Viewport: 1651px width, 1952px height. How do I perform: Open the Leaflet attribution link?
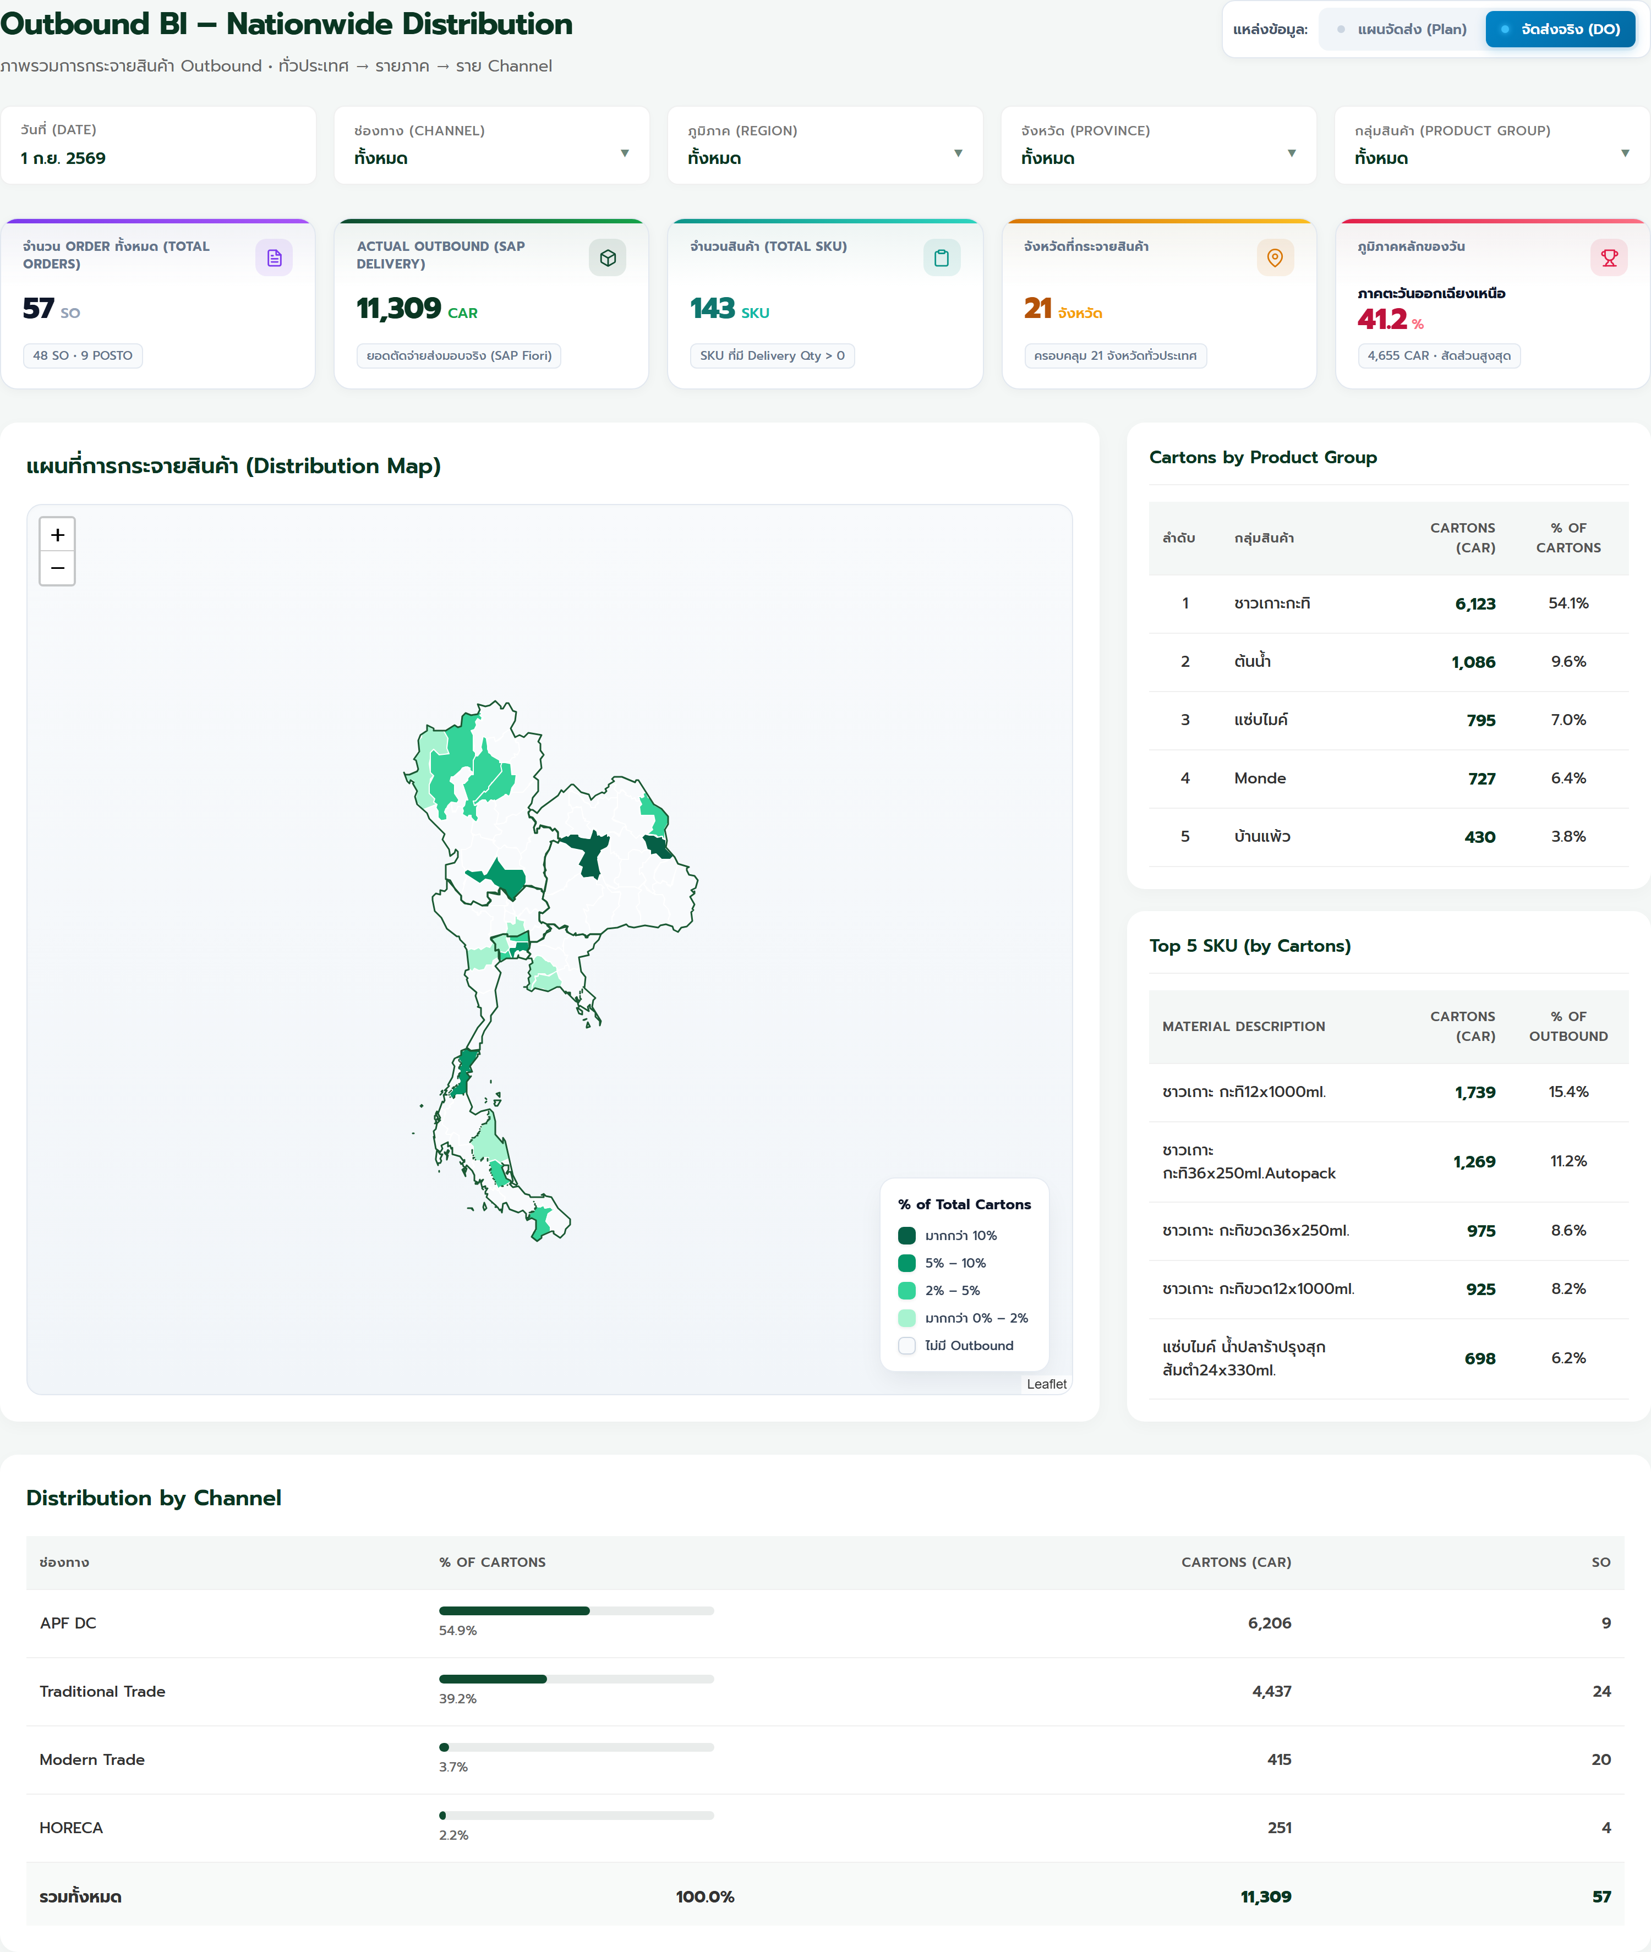tap(1046, 1384)
